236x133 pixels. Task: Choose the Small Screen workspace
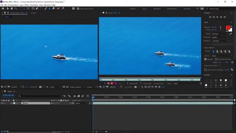click(x=172, y=9)
